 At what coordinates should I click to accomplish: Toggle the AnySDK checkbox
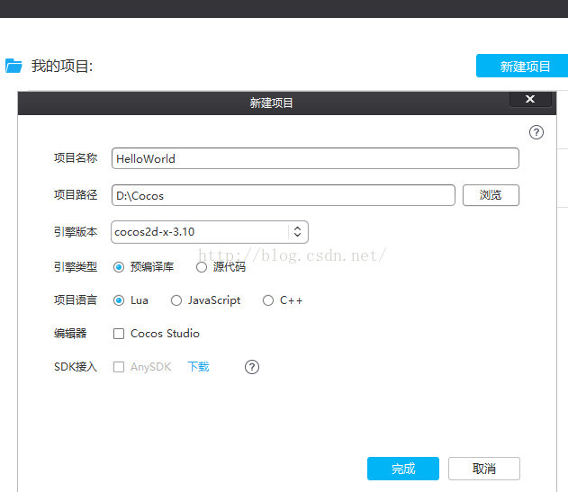coord(119,367)
